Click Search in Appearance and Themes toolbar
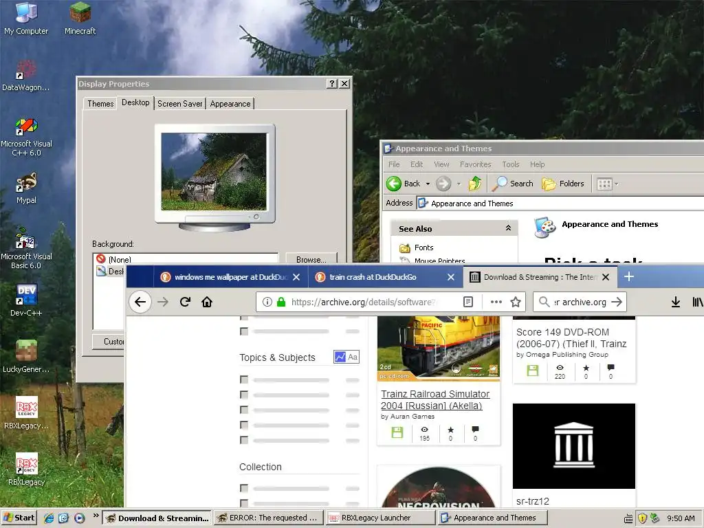 point(513,184)
